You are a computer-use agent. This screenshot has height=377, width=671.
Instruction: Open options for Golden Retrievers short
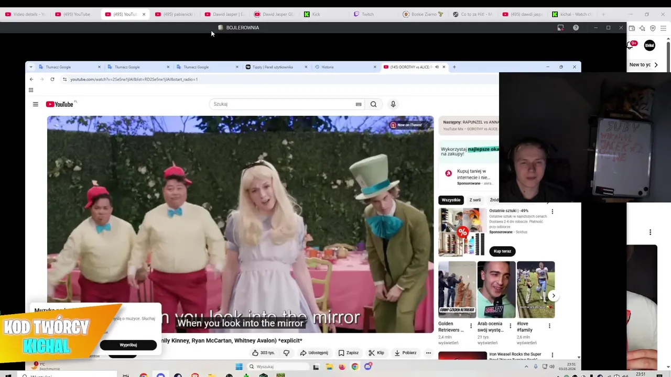[471, 326]
